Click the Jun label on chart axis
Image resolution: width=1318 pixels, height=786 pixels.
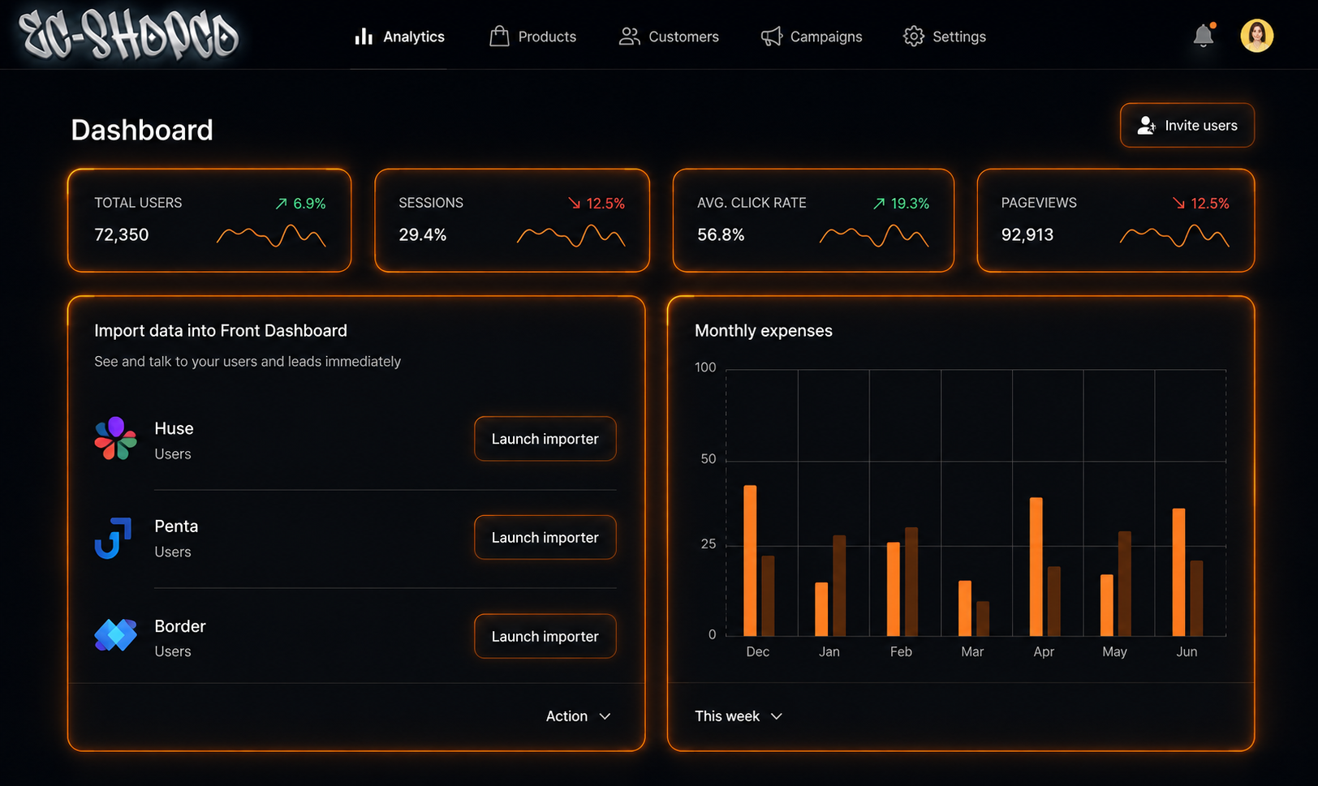point(1187,651)
